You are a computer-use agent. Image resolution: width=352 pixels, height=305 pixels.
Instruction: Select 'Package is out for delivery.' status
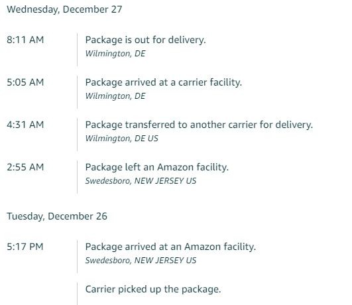(x=145, y=40)
